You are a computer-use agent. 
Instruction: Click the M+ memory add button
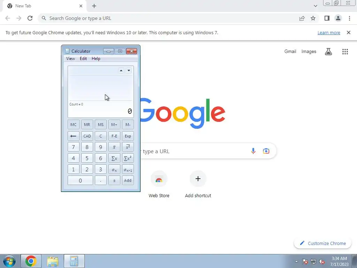114,125
